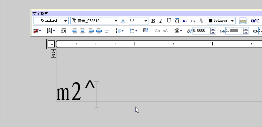
Task: Decrease the tracking value
Action: pos(246,32)
